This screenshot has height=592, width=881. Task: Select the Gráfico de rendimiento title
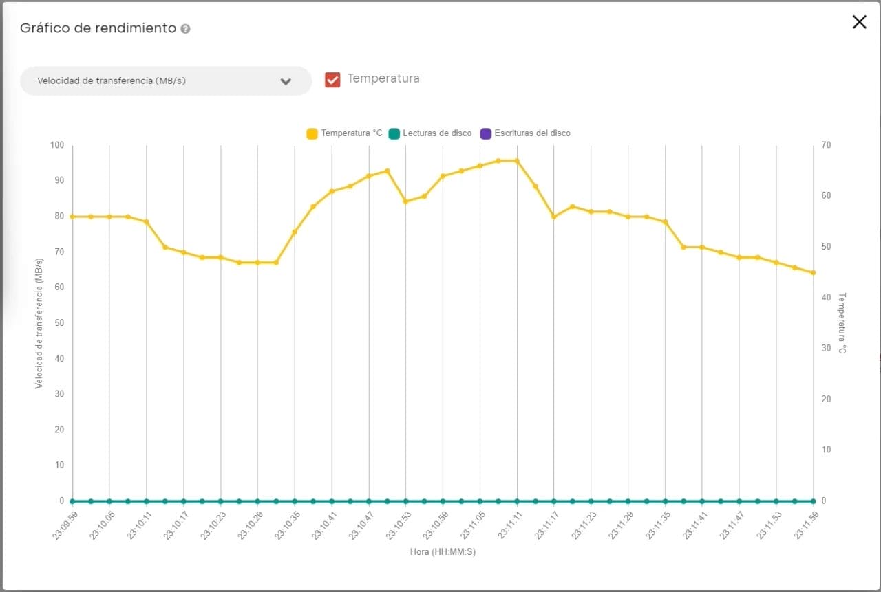coord(96,28)
